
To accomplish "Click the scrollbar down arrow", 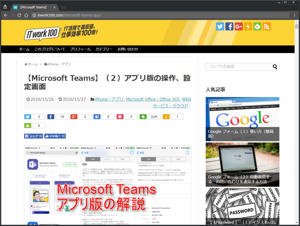I will click(x=297, y=222).
